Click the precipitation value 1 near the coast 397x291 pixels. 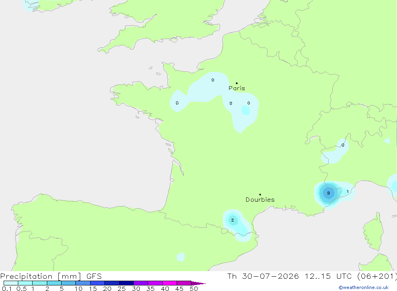(x=348, y=191)
